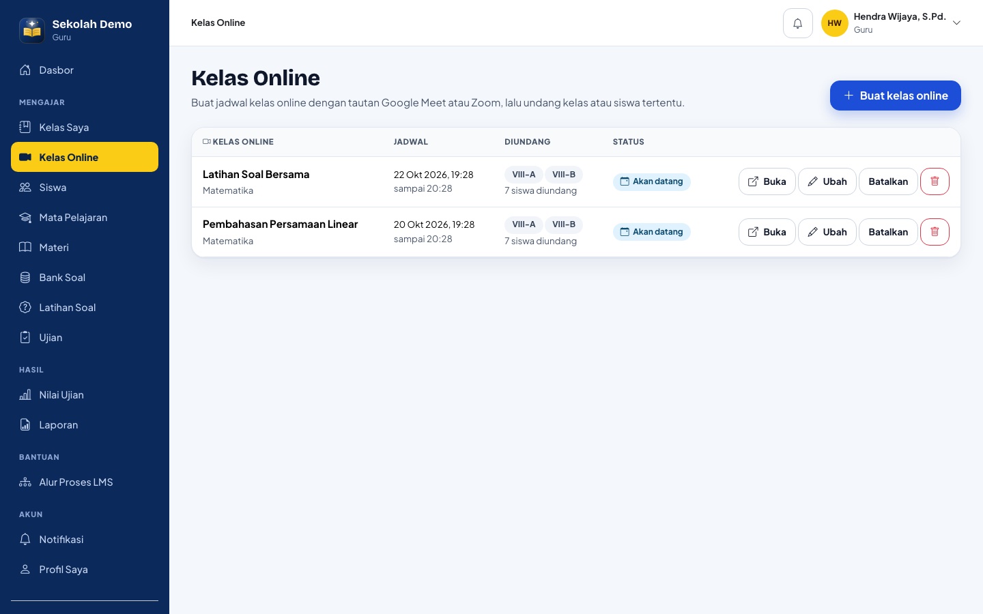
Task: Click the Sekolah Demo logo icon
Action: point(32,30)
